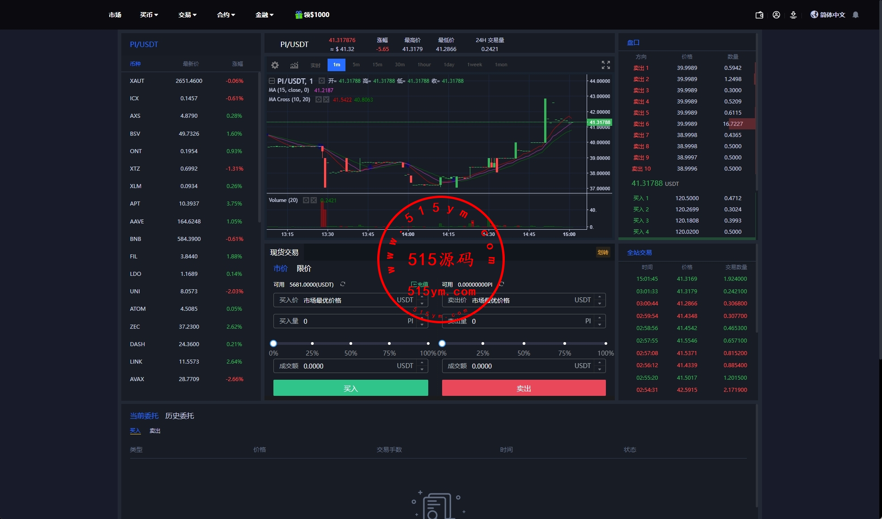Open the 金融 dropdown menu
This screenshot has height=519, width=882.
point(264,15)
